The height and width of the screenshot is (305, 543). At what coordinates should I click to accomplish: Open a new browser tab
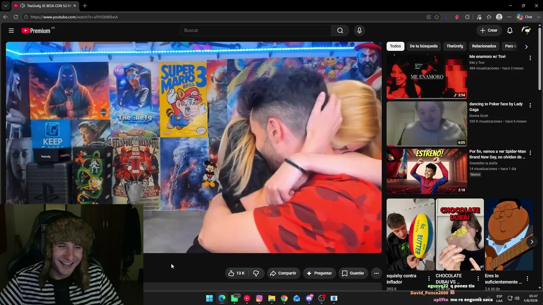coord(85,6)
